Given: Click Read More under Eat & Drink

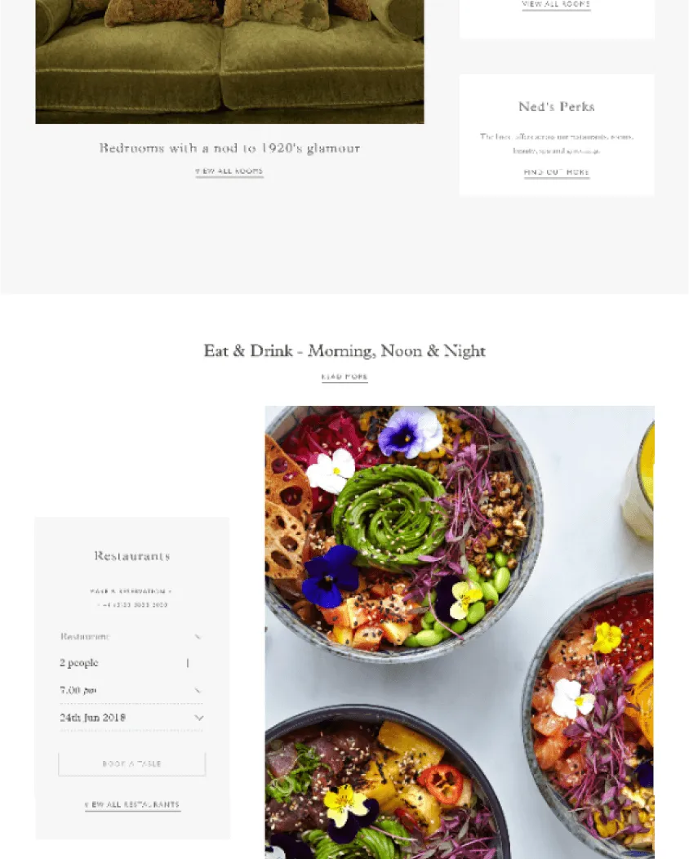Looking at the screenshot, I should (x=344, y=377).
